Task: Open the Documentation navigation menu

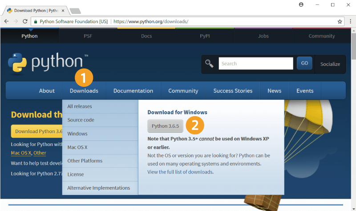Action: (133, 91)
